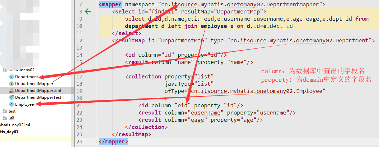Click the closing collection fold marker on line 24
379x147 pixels.
pos(96,127)
